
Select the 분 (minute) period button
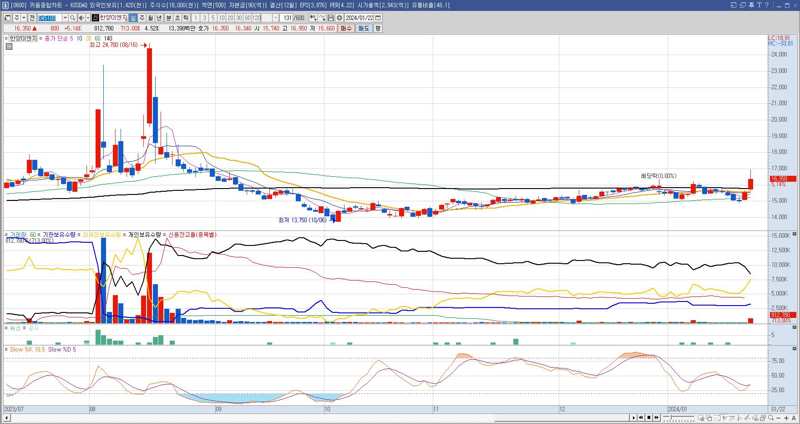168,18
